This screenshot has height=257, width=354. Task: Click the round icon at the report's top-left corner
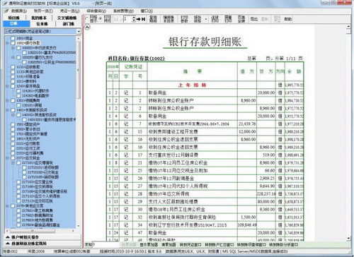pyautogui.click(x=87, y=27)
